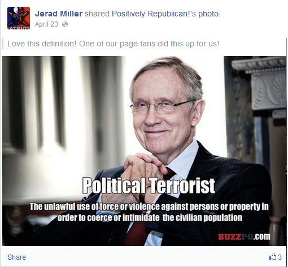This screenshot has width=288, height=267.
Task: Click the Jerad Miller name link
Action: coord(59,14)
